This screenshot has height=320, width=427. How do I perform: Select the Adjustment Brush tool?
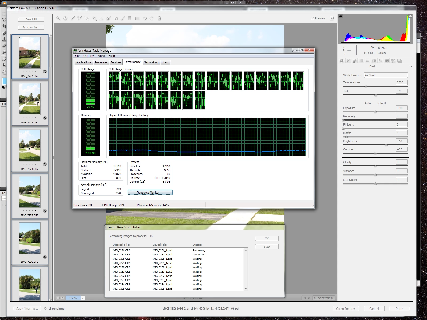[x=122, y=18]
